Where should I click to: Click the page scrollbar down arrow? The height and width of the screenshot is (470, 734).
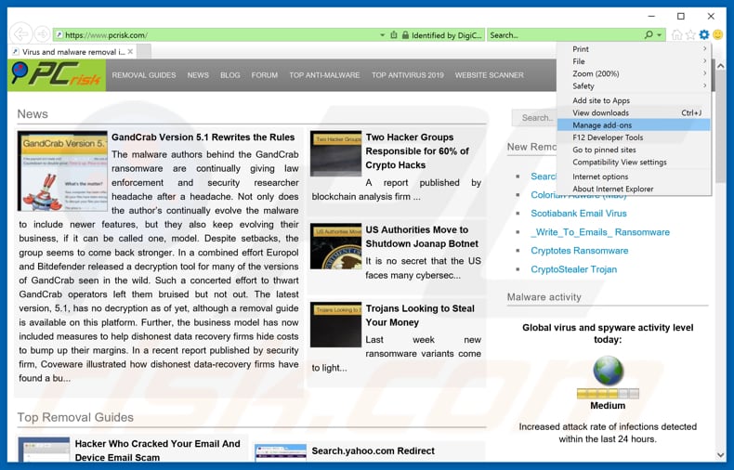tap(720, 454)
